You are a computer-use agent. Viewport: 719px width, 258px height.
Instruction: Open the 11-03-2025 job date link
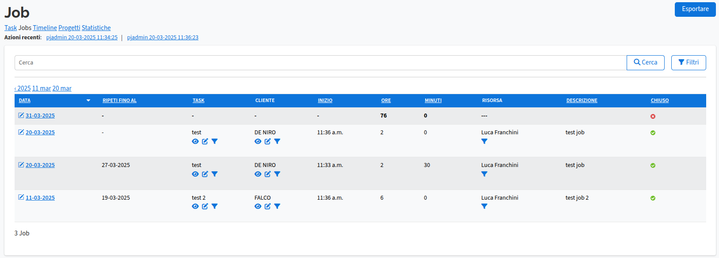40,198
